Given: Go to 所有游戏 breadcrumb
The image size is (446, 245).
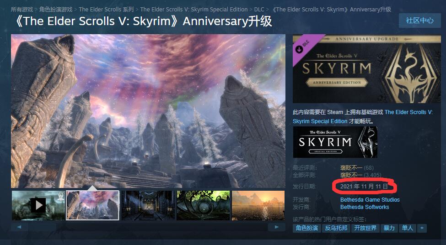Looking at the screenshot, I should click(x=22, y=10).
